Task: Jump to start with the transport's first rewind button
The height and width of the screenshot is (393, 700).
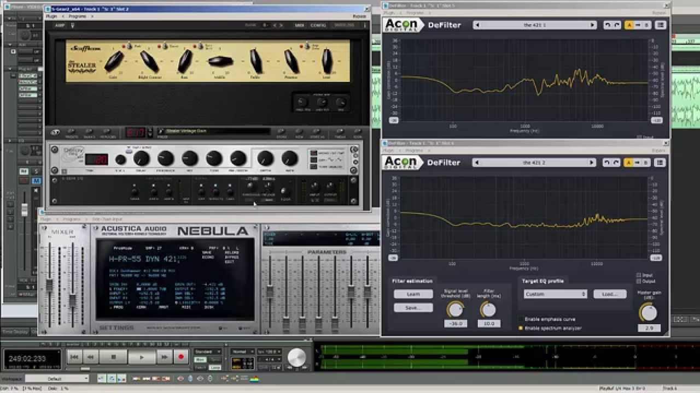Action: (75, 357)
